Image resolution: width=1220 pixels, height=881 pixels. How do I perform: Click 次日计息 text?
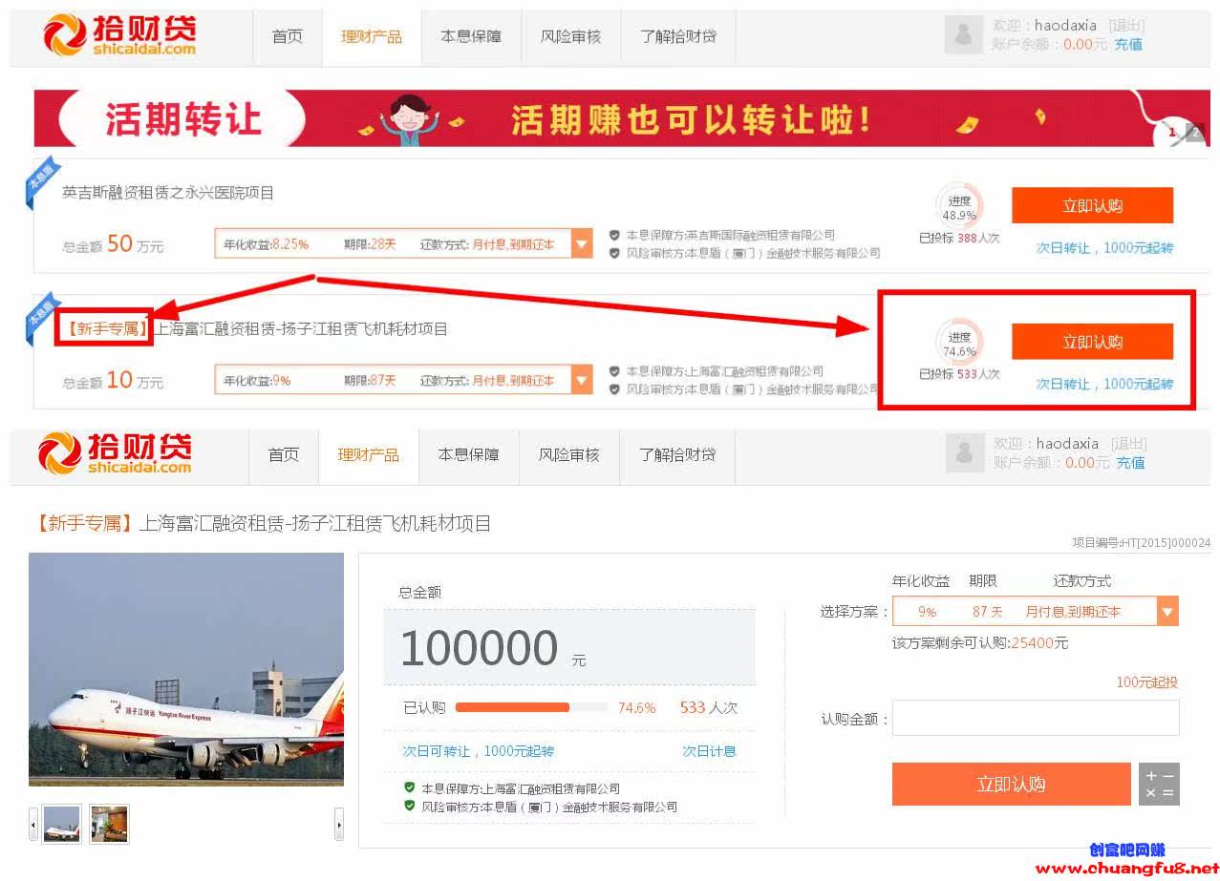[709, 751]
